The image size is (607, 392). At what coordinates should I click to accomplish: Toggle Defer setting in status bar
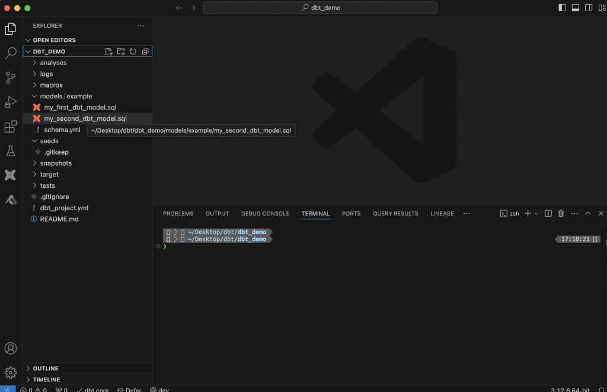pyautogui.click(x=129, y=390)
